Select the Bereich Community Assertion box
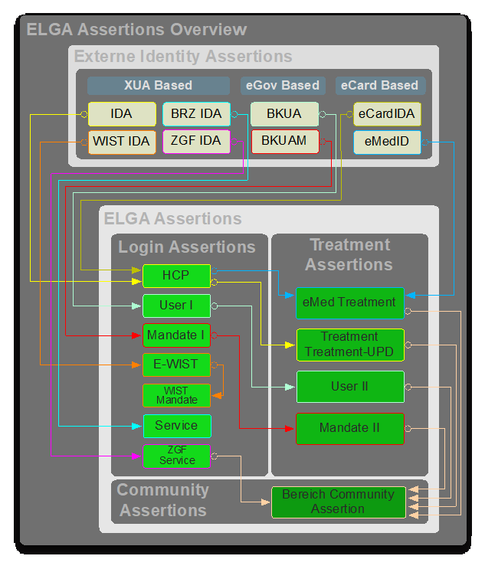The width and height of the screenshot is (485, 569). 338,502
